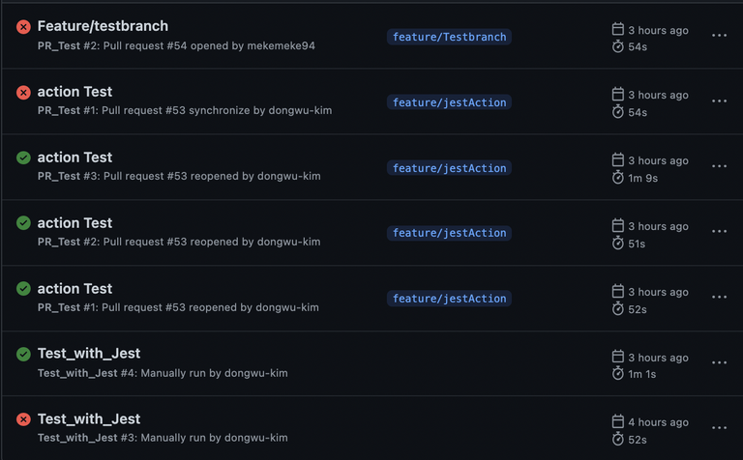
Task: Click failed status icon for Test_with_Jest #3
Action: (23, 419)
